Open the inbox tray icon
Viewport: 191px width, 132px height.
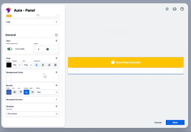coord(175,9)
